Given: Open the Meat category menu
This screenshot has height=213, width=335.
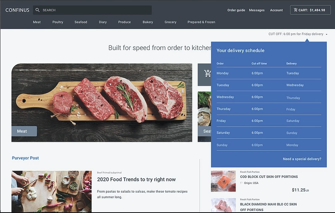Looking at the screenshot, I should click(37, 22).
